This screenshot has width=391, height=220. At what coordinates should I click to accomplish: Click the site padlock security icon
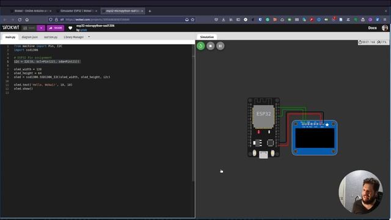(x=56, y=20)
